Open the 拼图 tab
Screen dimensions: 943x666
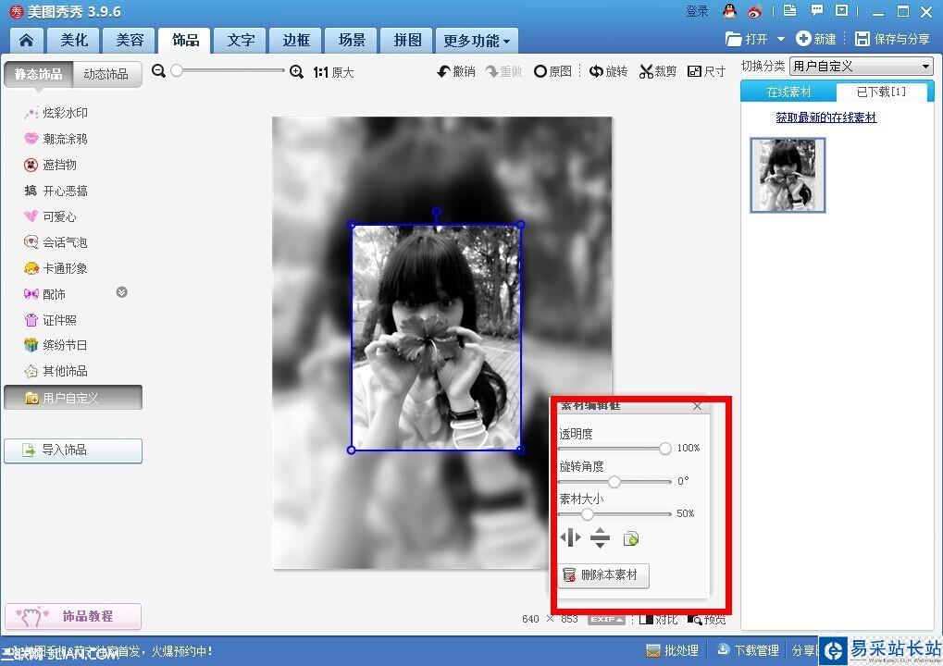pyautogui.click(x=407, y=41)
